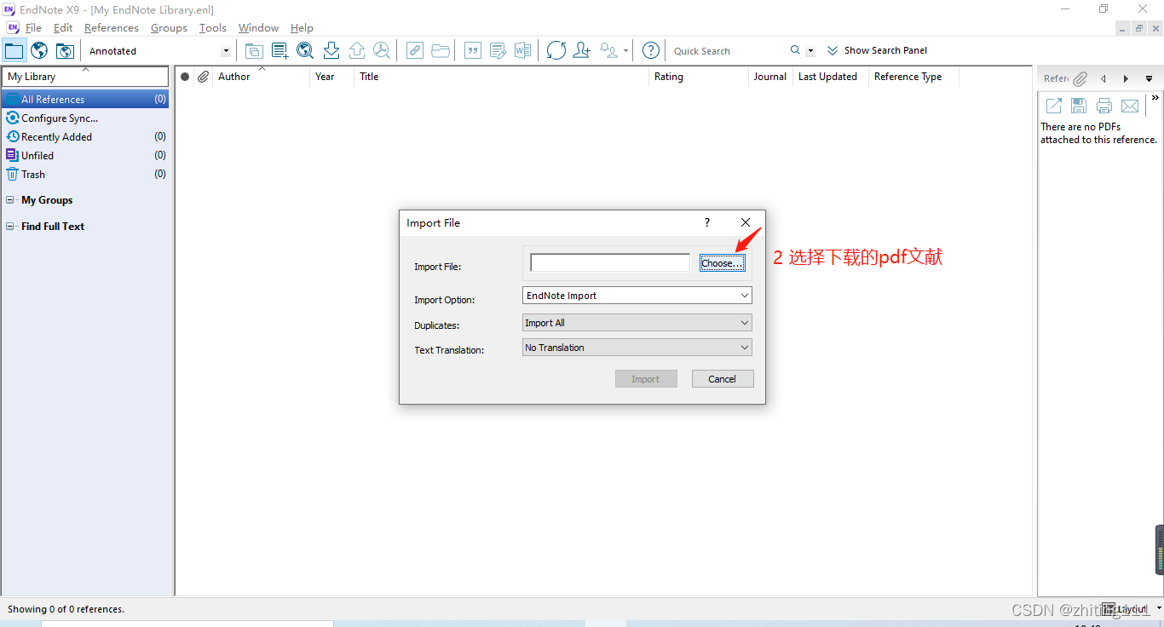Collapse the Find Full Text group set

coord(10,227)
